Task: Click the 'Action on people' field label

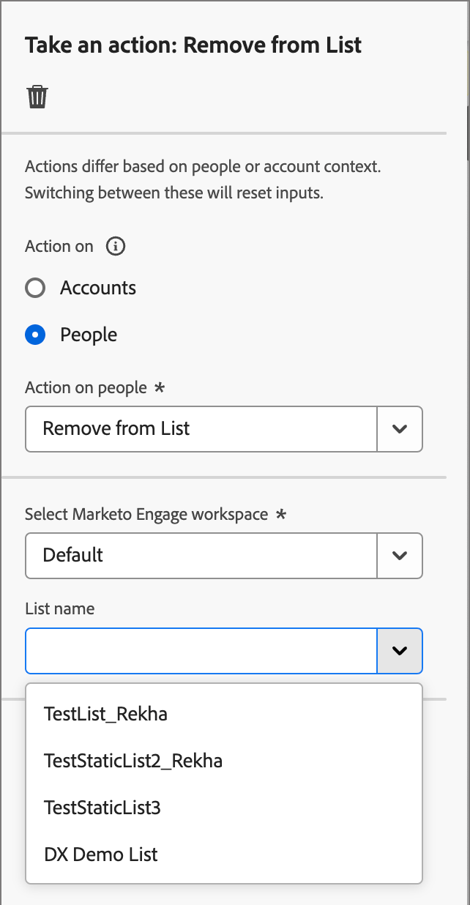Action: tap(86, 387)
